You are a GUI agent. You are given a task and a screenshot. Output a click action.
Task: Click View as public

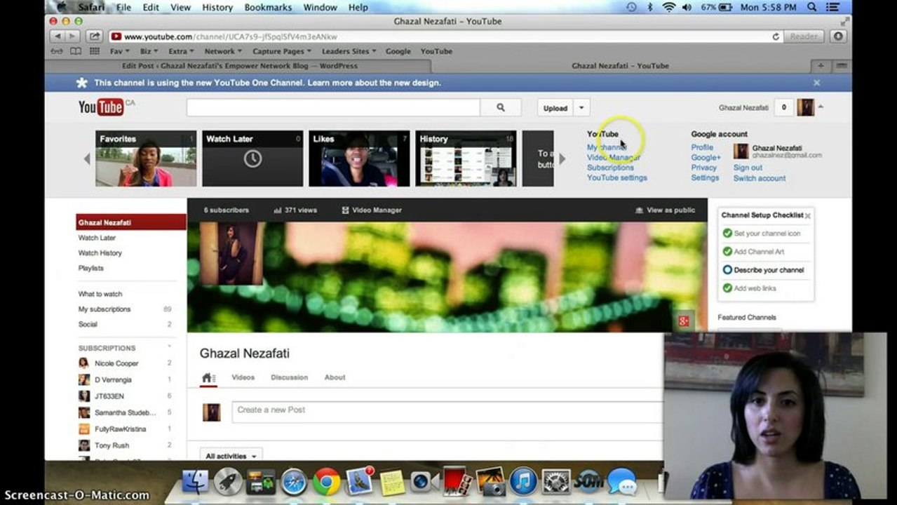[x=665, y=210]
